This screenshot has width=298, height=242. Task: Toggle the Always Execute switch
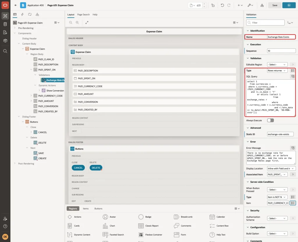click(x=270, y=120)
